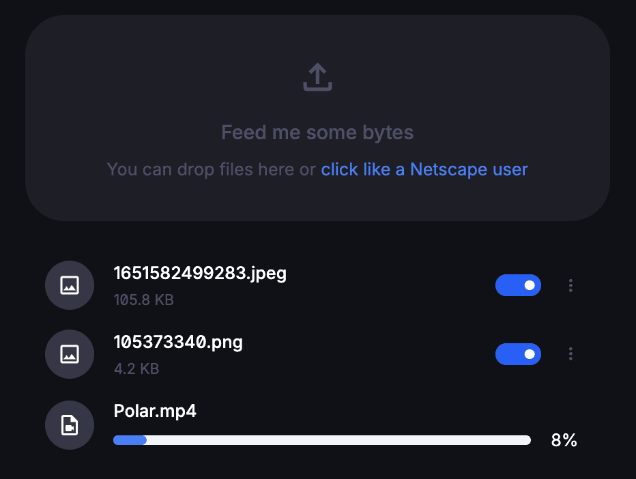Click the video file icon beside Polar.mp4
Viewport: 636px width, 479px height.
[70, 425]
